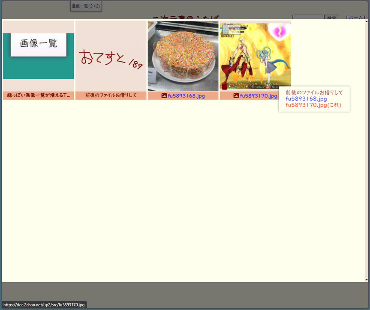The height and width of the screenshot is (310, 370).
Task: Open fu5893170.jpg link below game screenshot
Action: pyautogui.click(x=258, y=96)
